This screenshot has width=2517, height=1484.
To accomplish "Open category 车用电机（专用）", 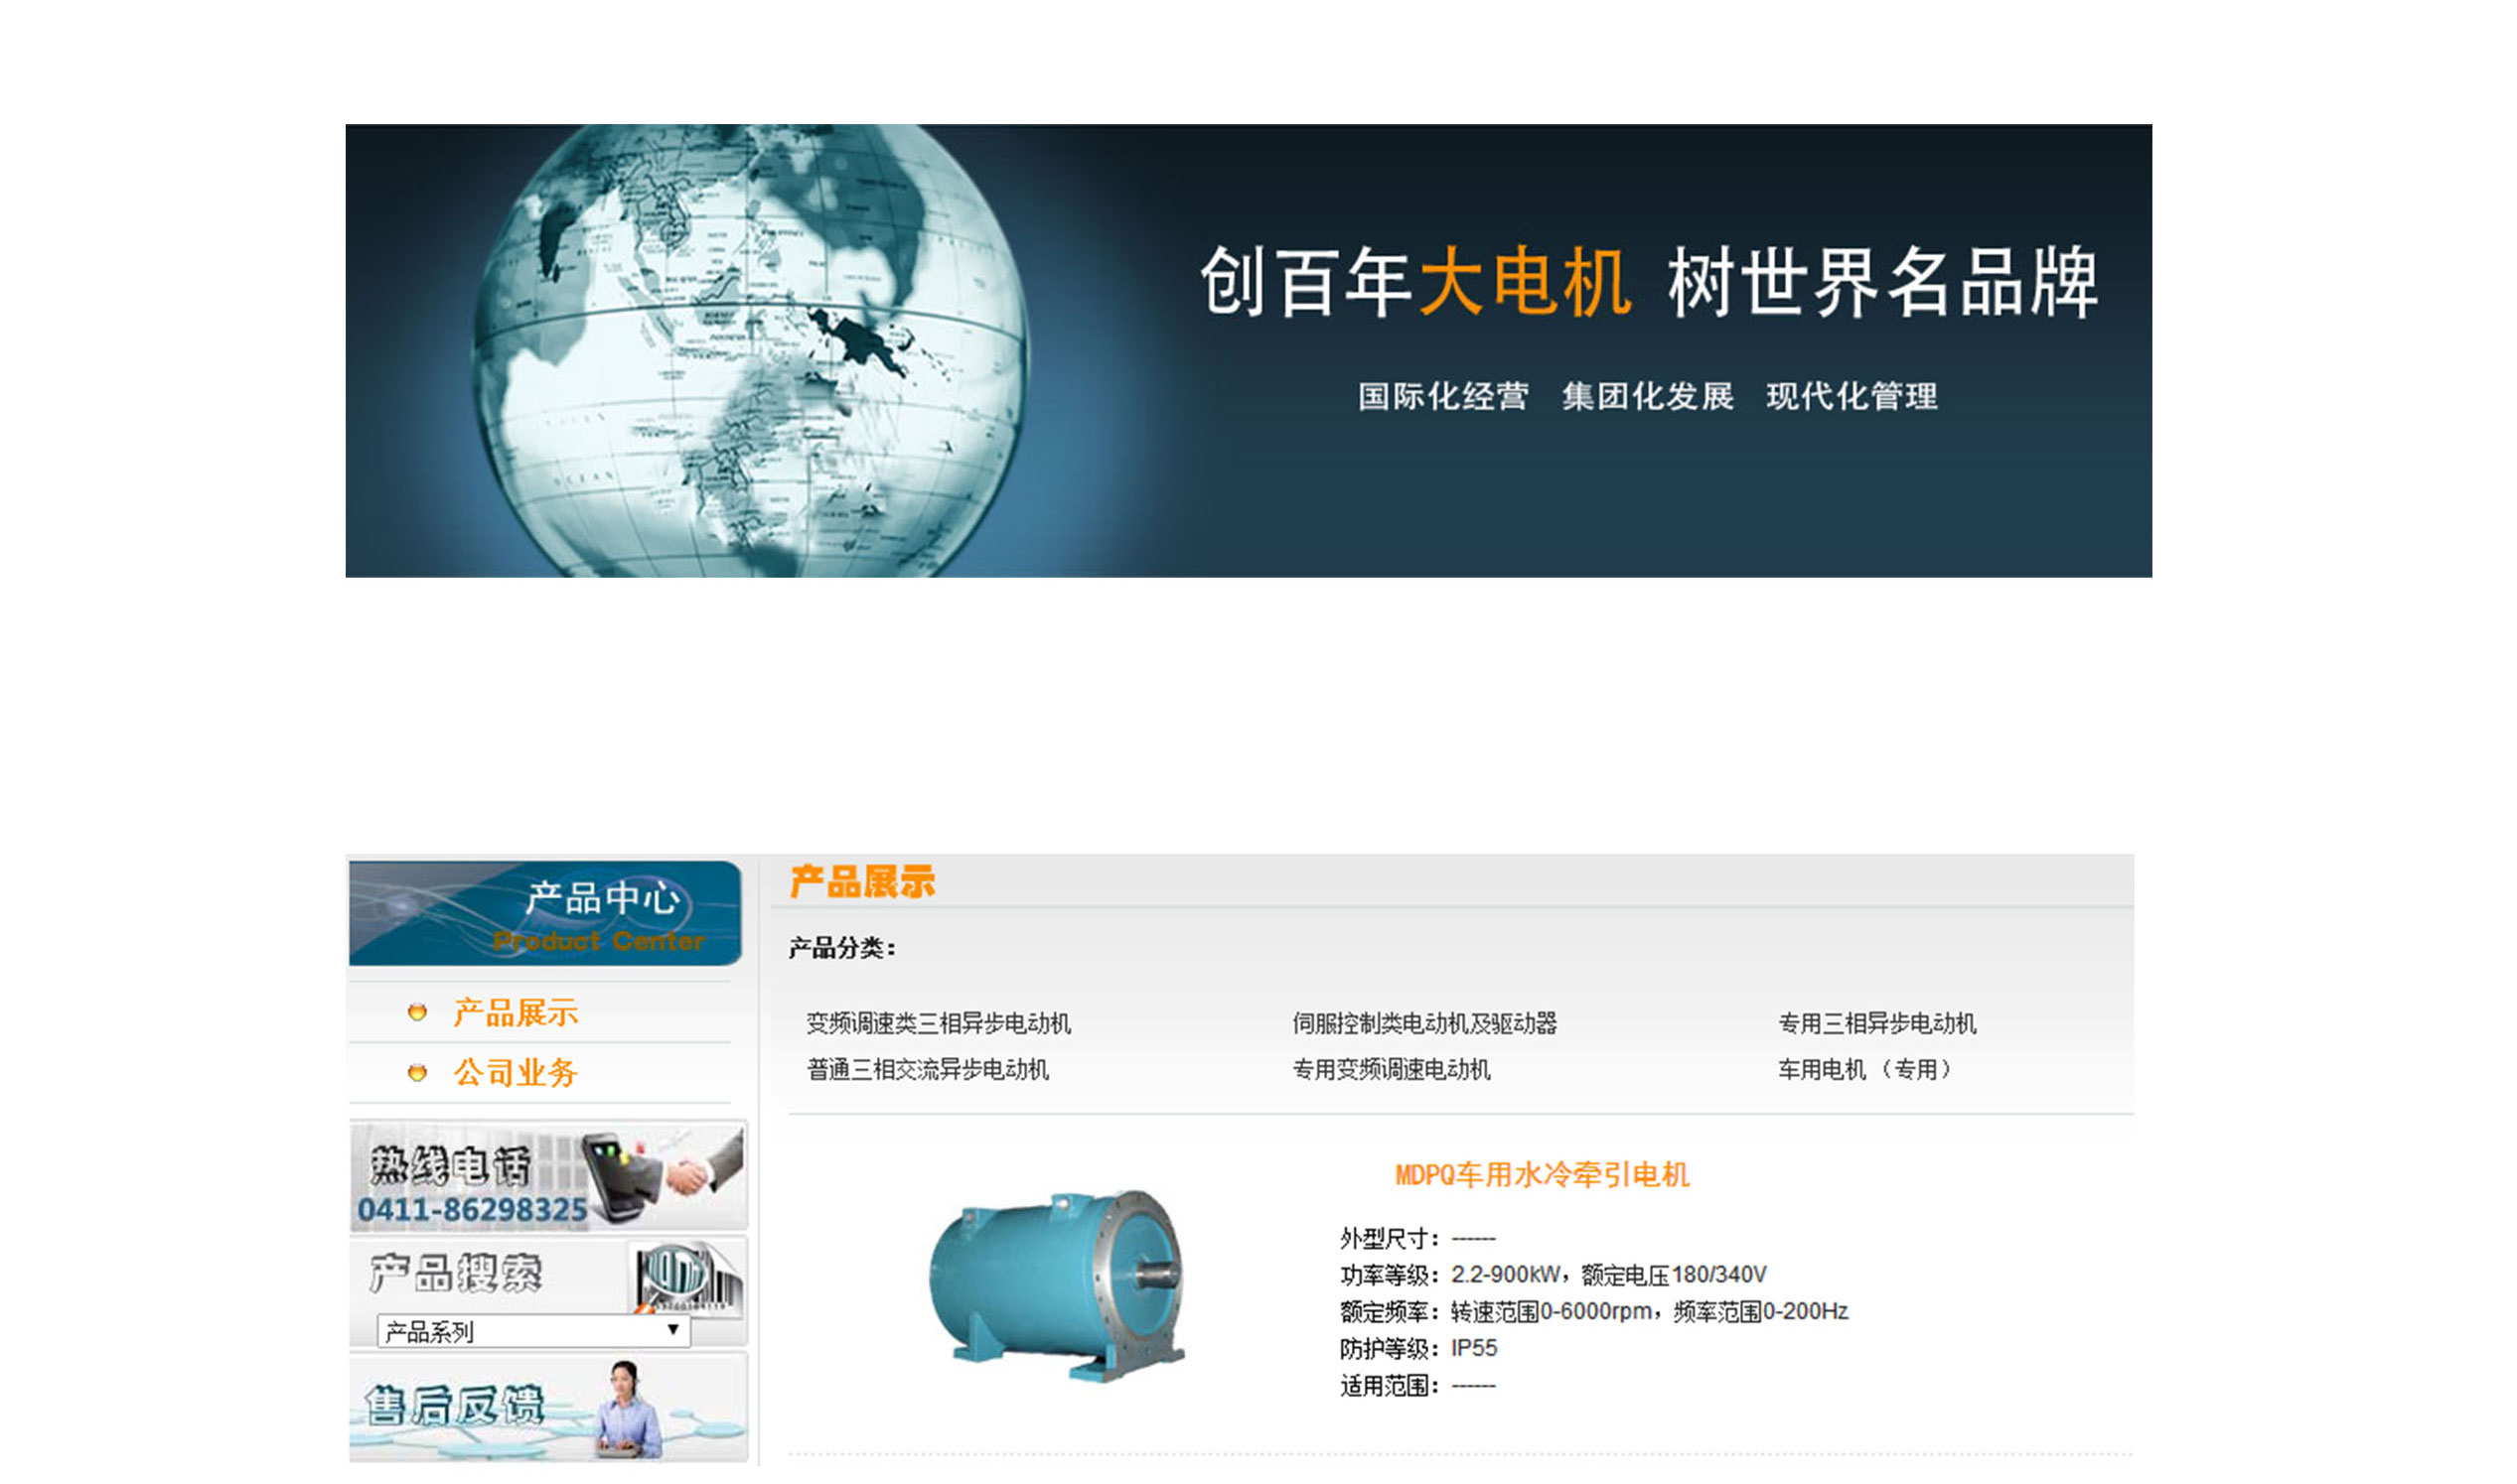I will click(1865, 1070).
